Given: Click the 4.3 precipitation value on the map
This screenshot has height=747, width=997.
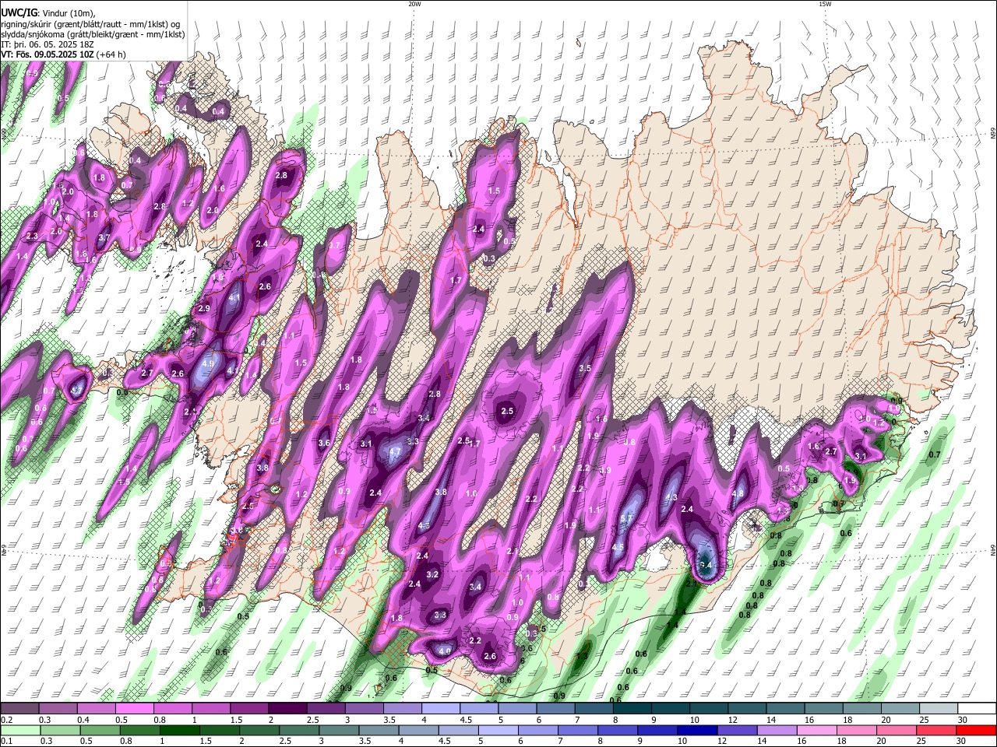Looking at the screenshot, I should point(671,498).
